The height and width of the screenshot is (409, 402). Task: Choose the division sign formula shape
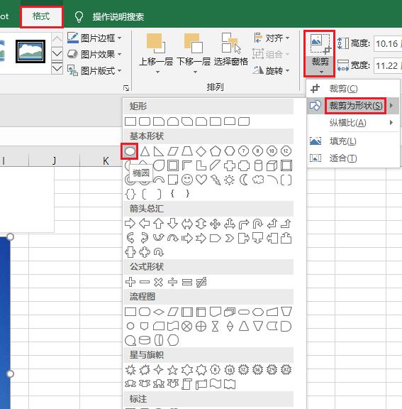172,282
